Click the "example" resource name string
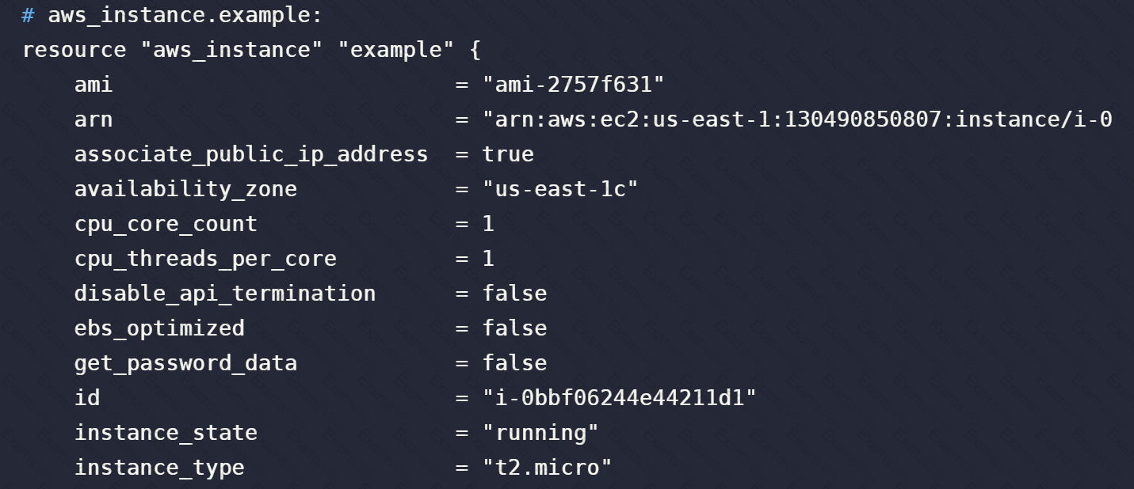Image resolution: width=1134 pixels, height=489 pixels. (396, 50)
